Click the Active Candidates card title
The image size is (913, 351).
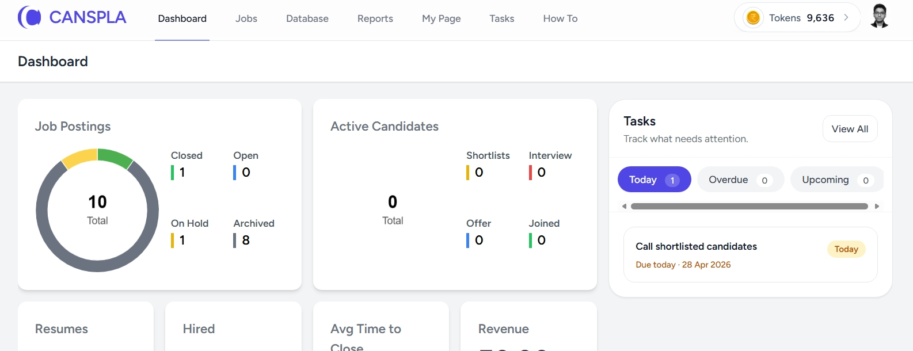[385, 126]
